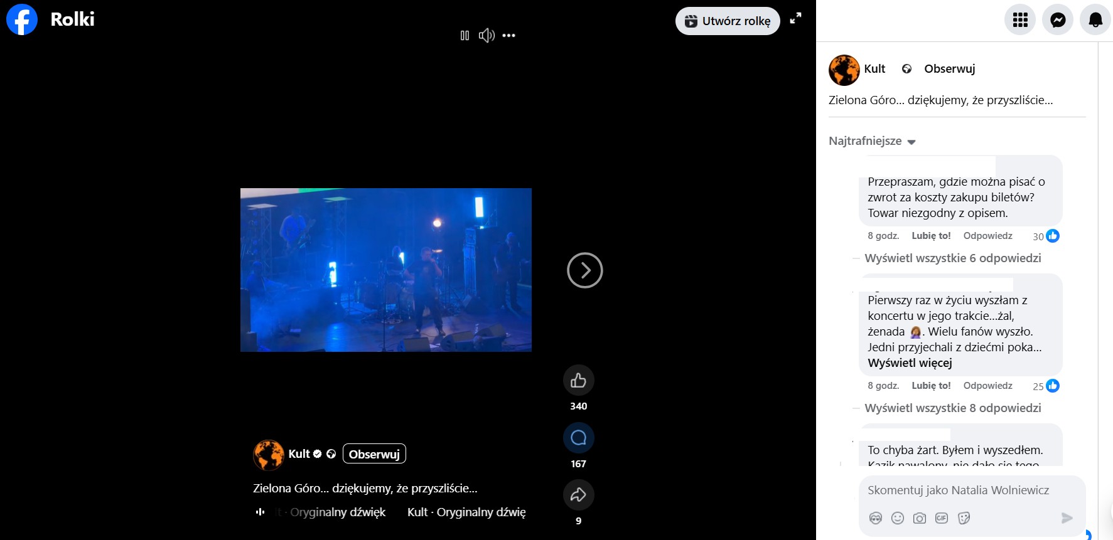Open the Facebook home logo
This screenshot has height=540, width=1113.
pos(22,19)
